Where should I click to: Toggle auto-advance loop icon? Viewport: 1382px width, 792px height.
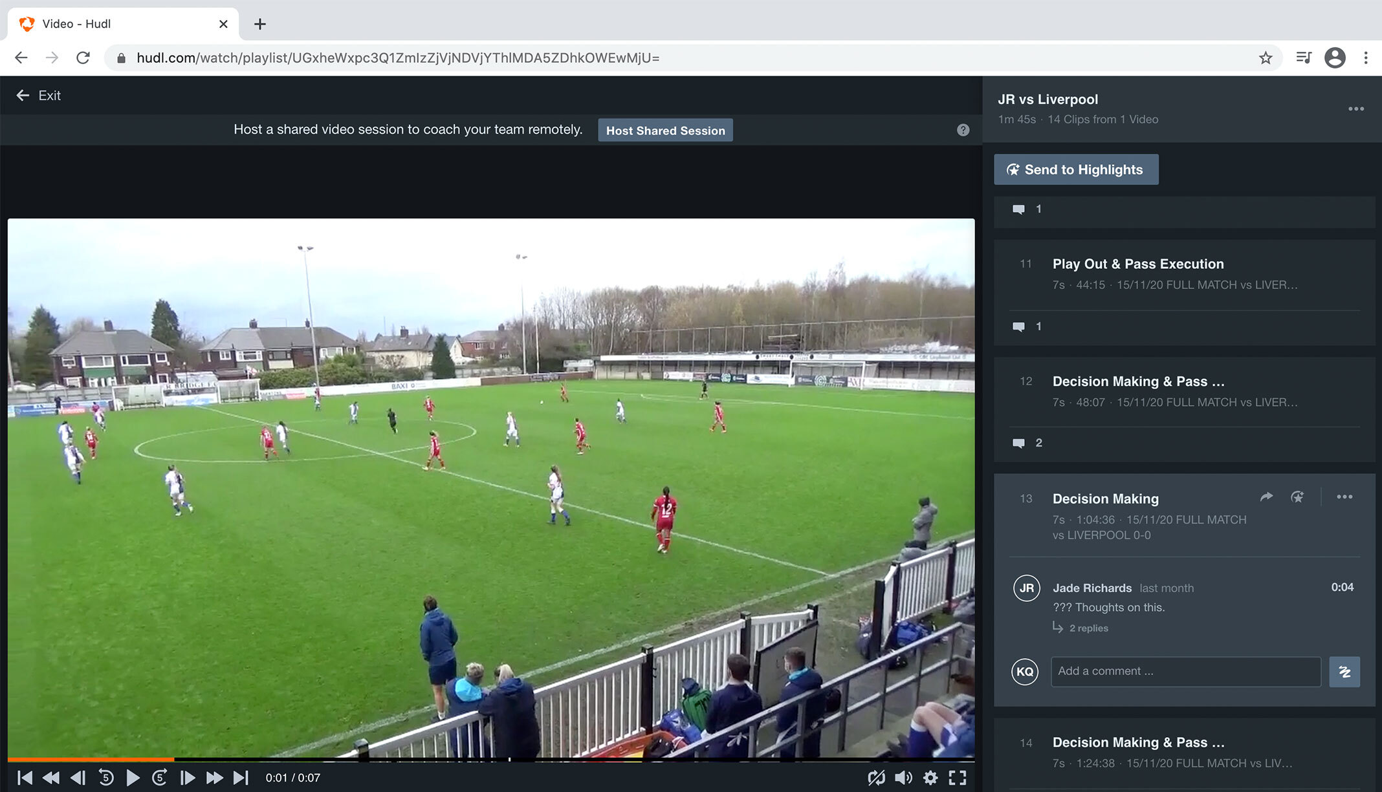pyautogui.click(x=876, y=778)
